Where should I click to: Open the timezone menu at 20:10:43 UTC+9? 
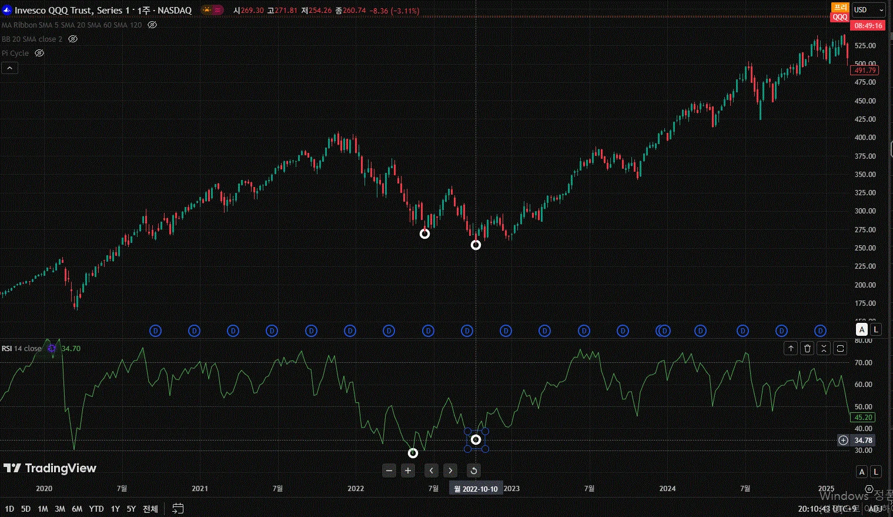coord(827,509)
